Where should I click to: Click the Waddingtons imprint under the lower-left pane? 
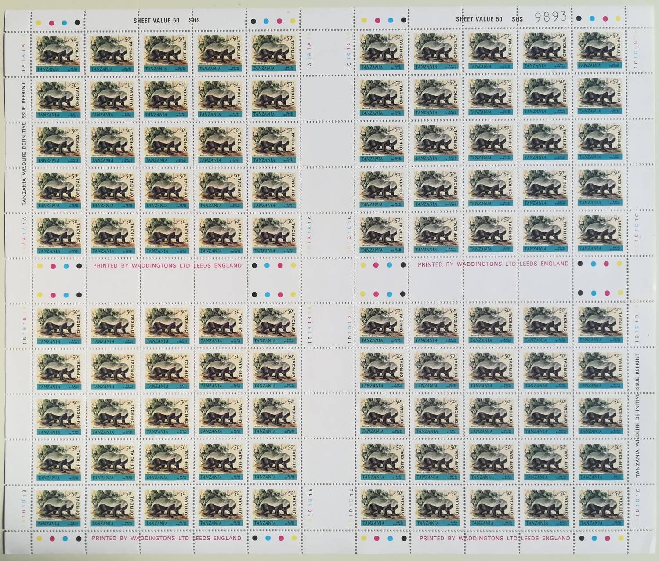pos(167,538)
